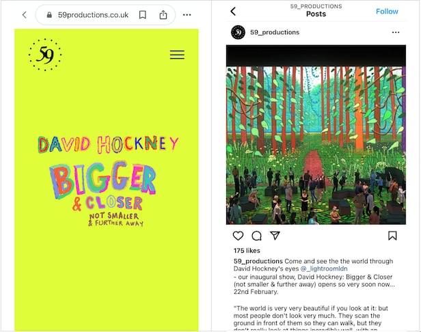Follow the 59_productions account
Screen dimensions: 421x332
387,11
